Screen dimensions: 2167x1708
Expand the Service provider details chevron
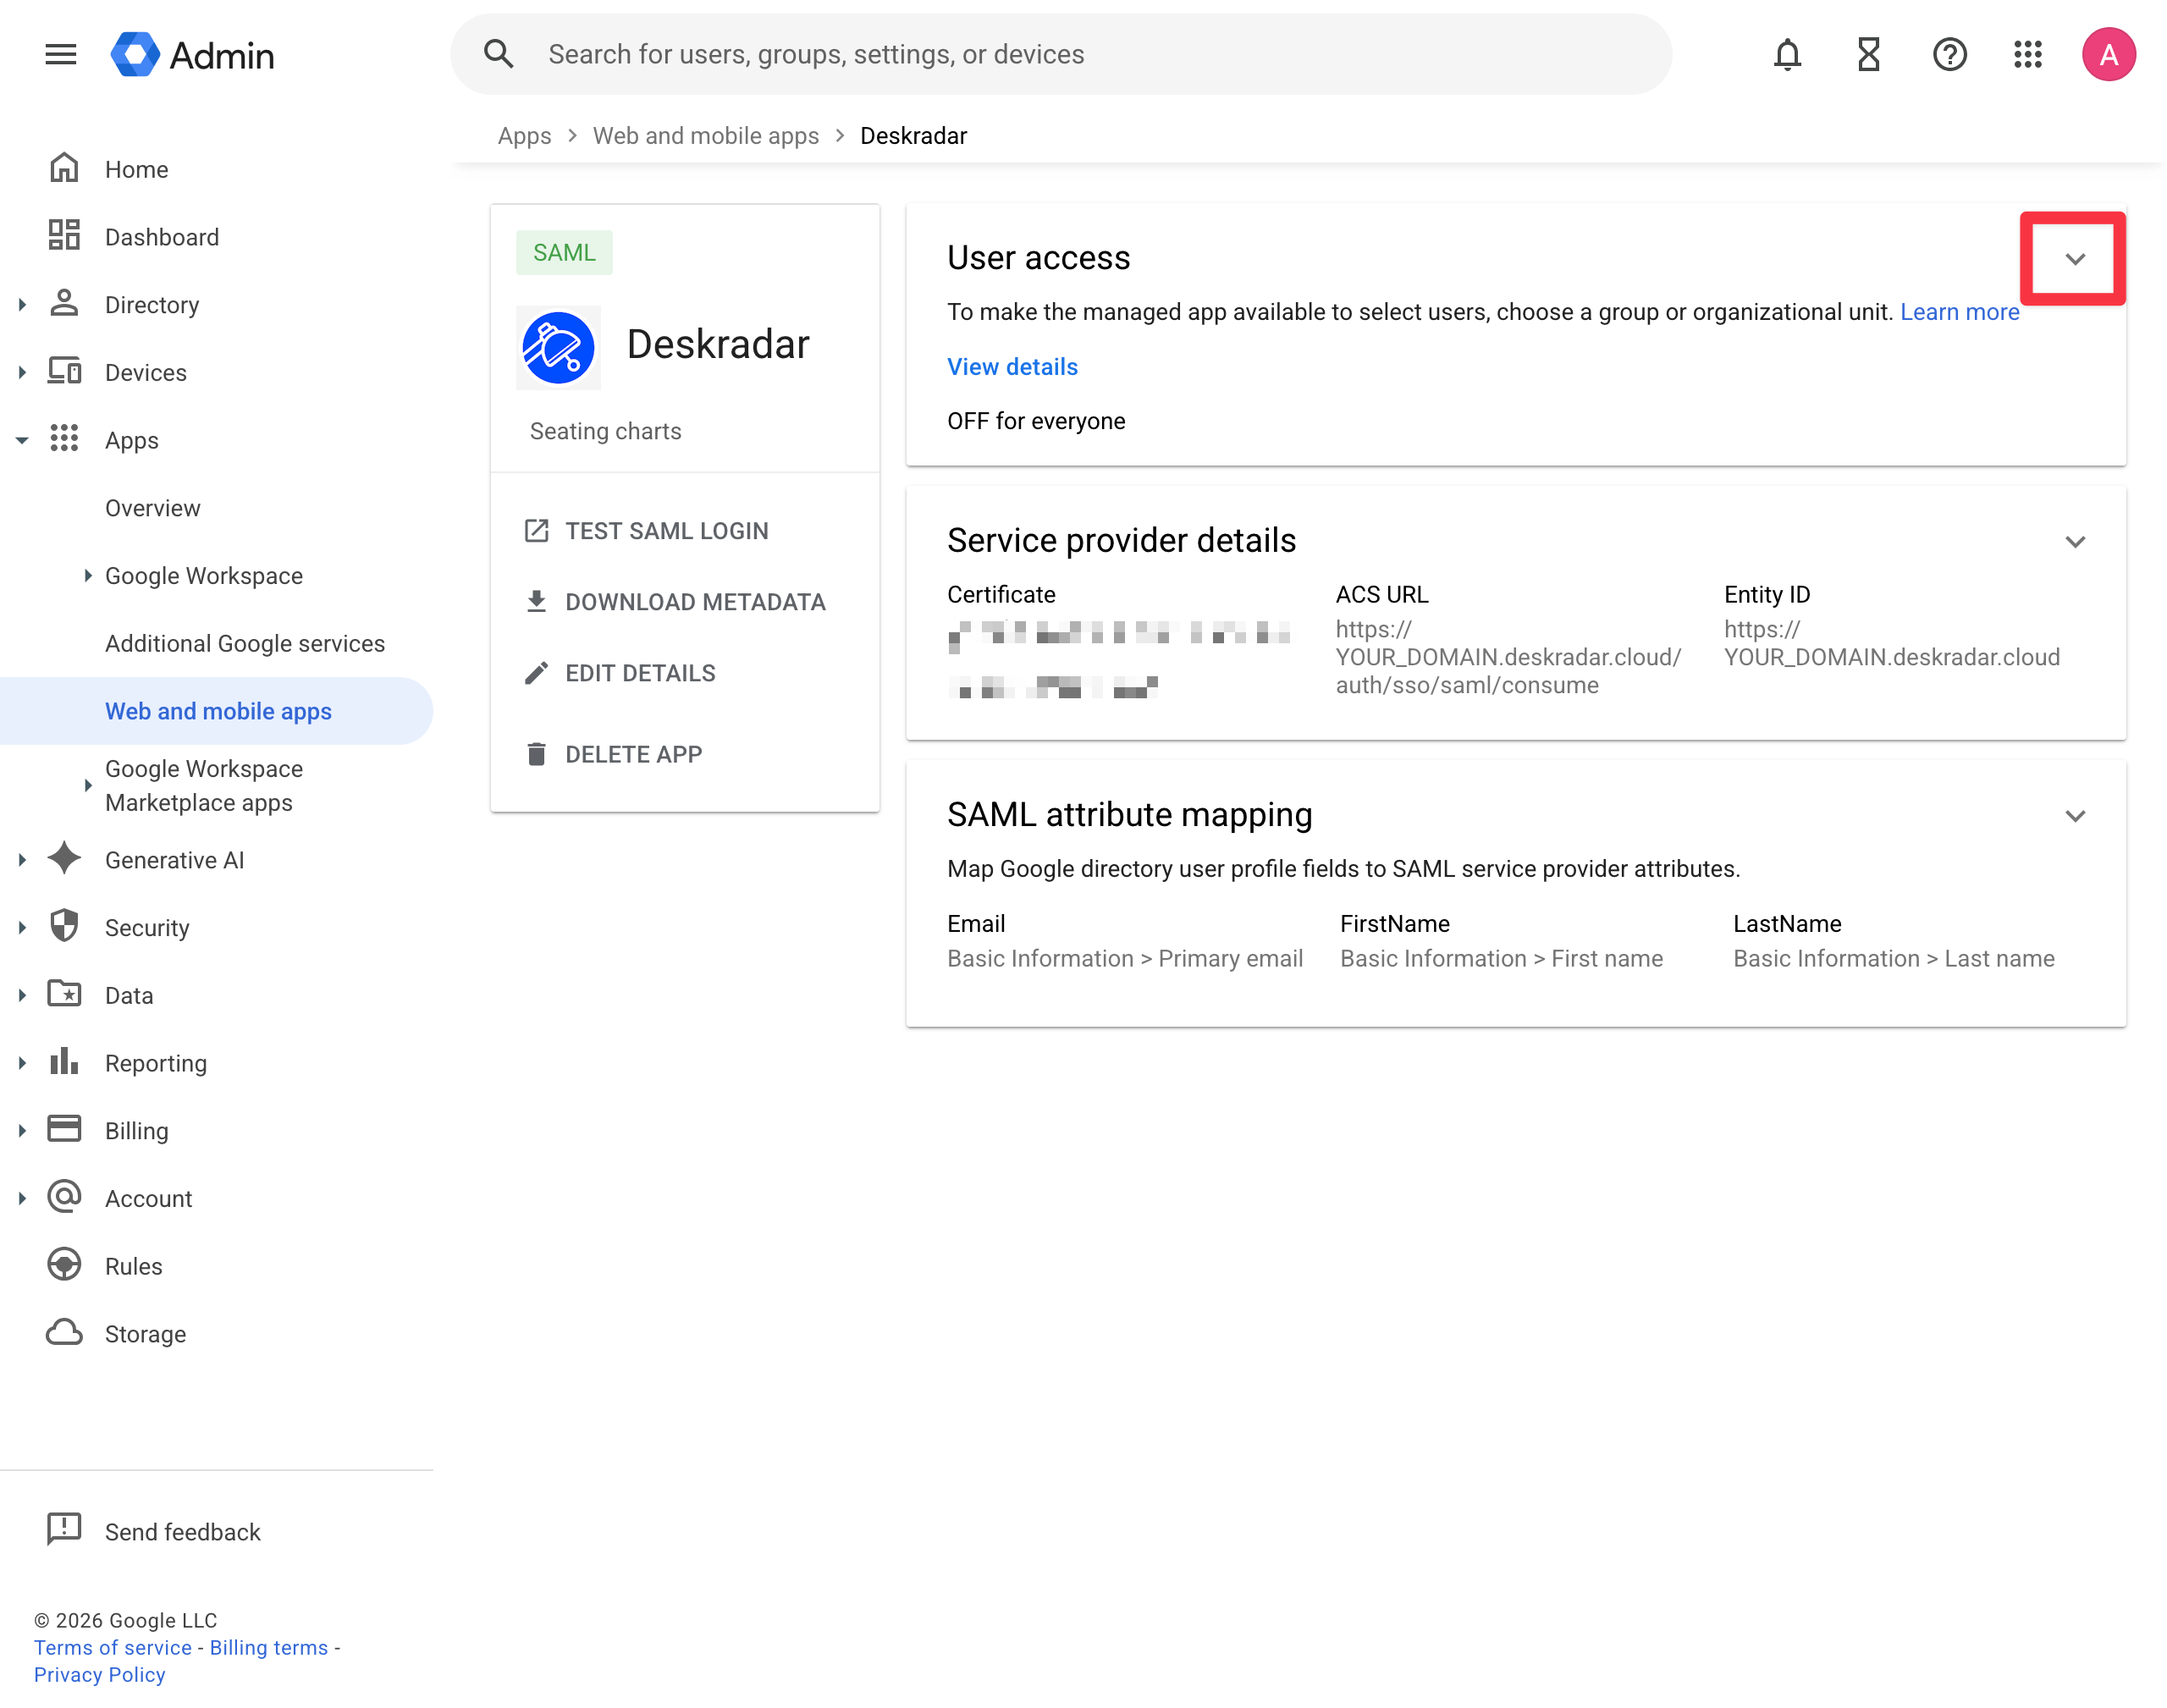point(2074,542)
